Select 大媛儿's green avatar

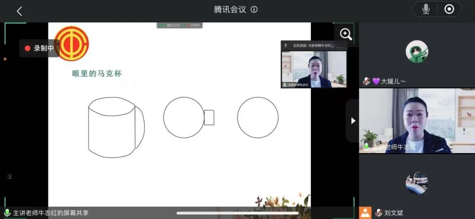point(417,51)
